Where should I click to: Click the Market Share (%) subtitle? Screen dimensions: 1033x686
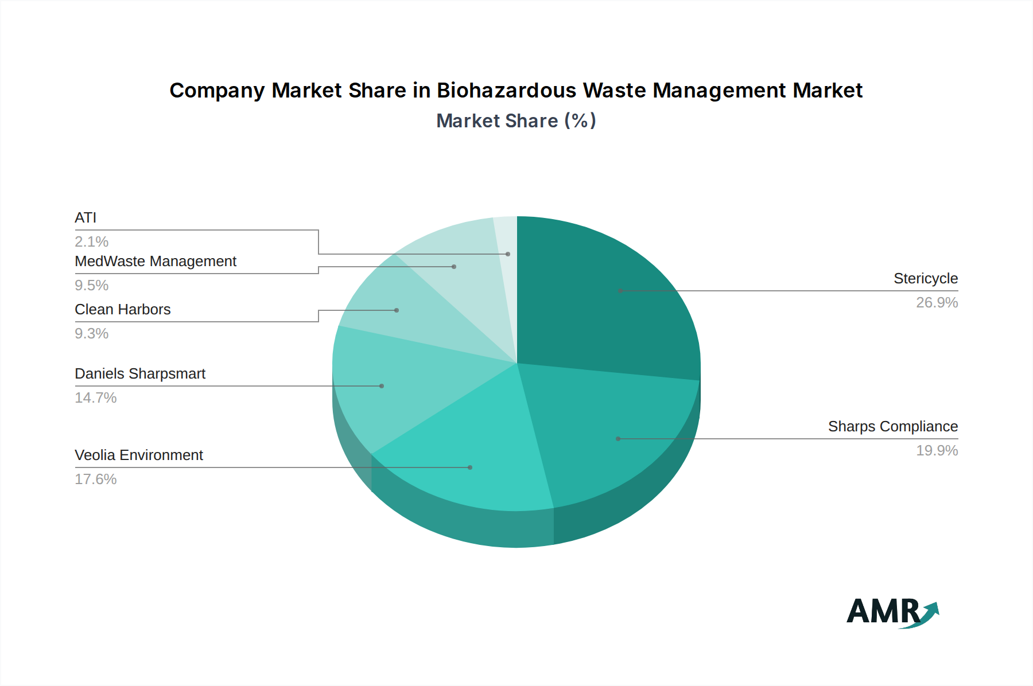point(516,121)
